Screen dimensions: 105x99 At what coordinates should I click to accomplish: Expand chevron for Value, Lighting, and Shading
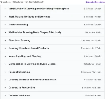click(x=6, y=56)
